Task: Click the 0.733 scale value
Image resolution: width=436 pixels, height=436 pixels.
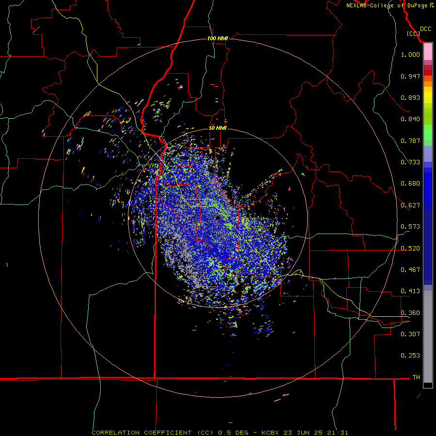Action: click(x=410, y=162)
